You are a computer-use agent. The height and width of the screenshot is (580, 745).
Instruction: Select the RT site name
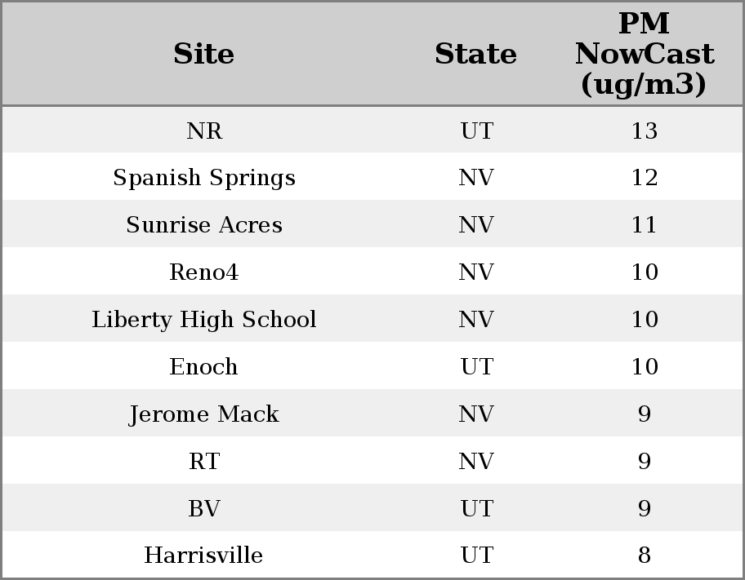click(203, 462)
